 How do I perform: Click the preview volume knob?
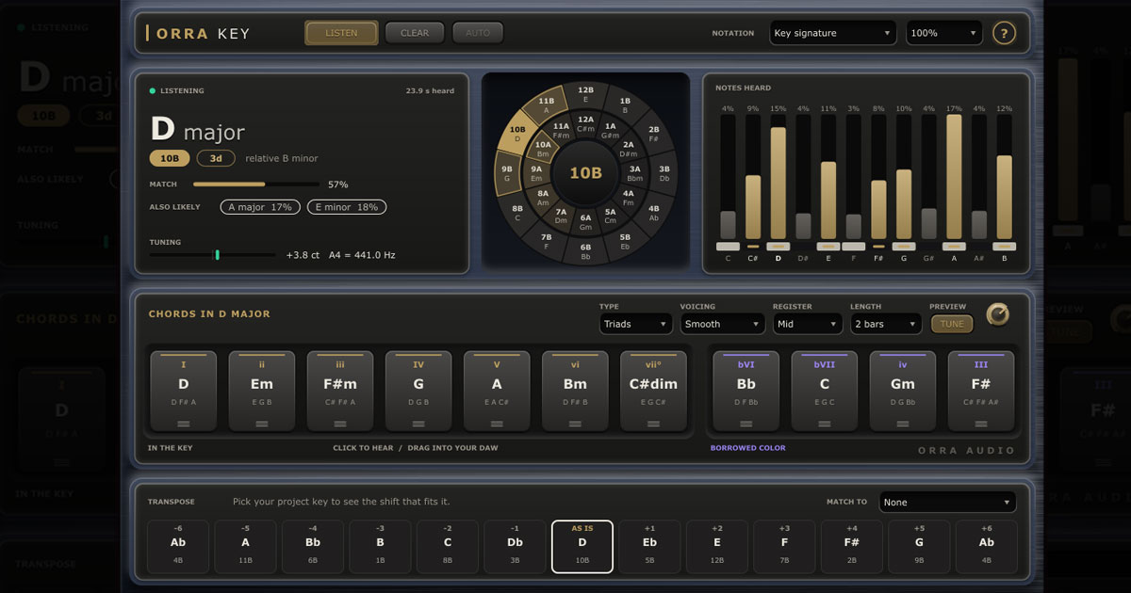(x=997, y=314)
